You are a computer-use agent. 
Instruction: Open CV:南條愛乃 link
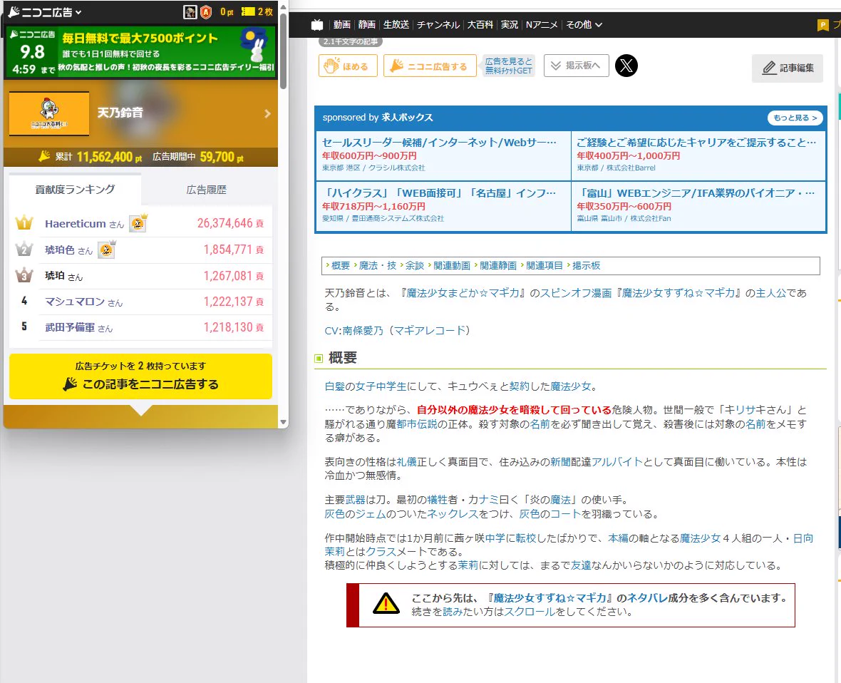(x=354, y=331)
